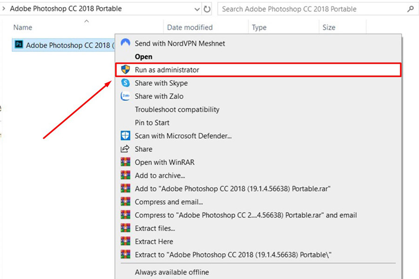419x279 pixels.
Task: Click WinRAR icon beside Add to Portable.rar
Action: tap(125, 188)
